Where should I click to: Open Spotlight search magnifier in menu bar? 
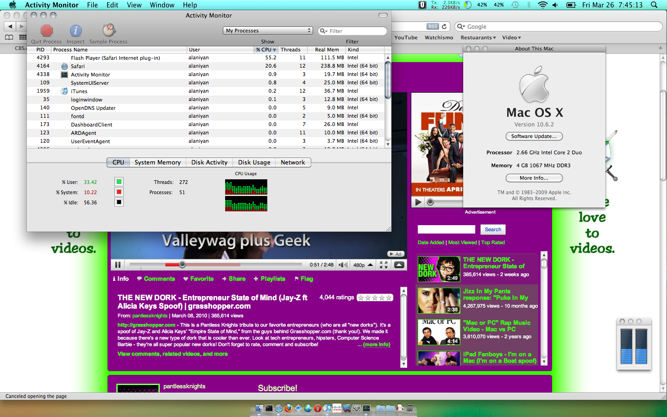(654, 5)
